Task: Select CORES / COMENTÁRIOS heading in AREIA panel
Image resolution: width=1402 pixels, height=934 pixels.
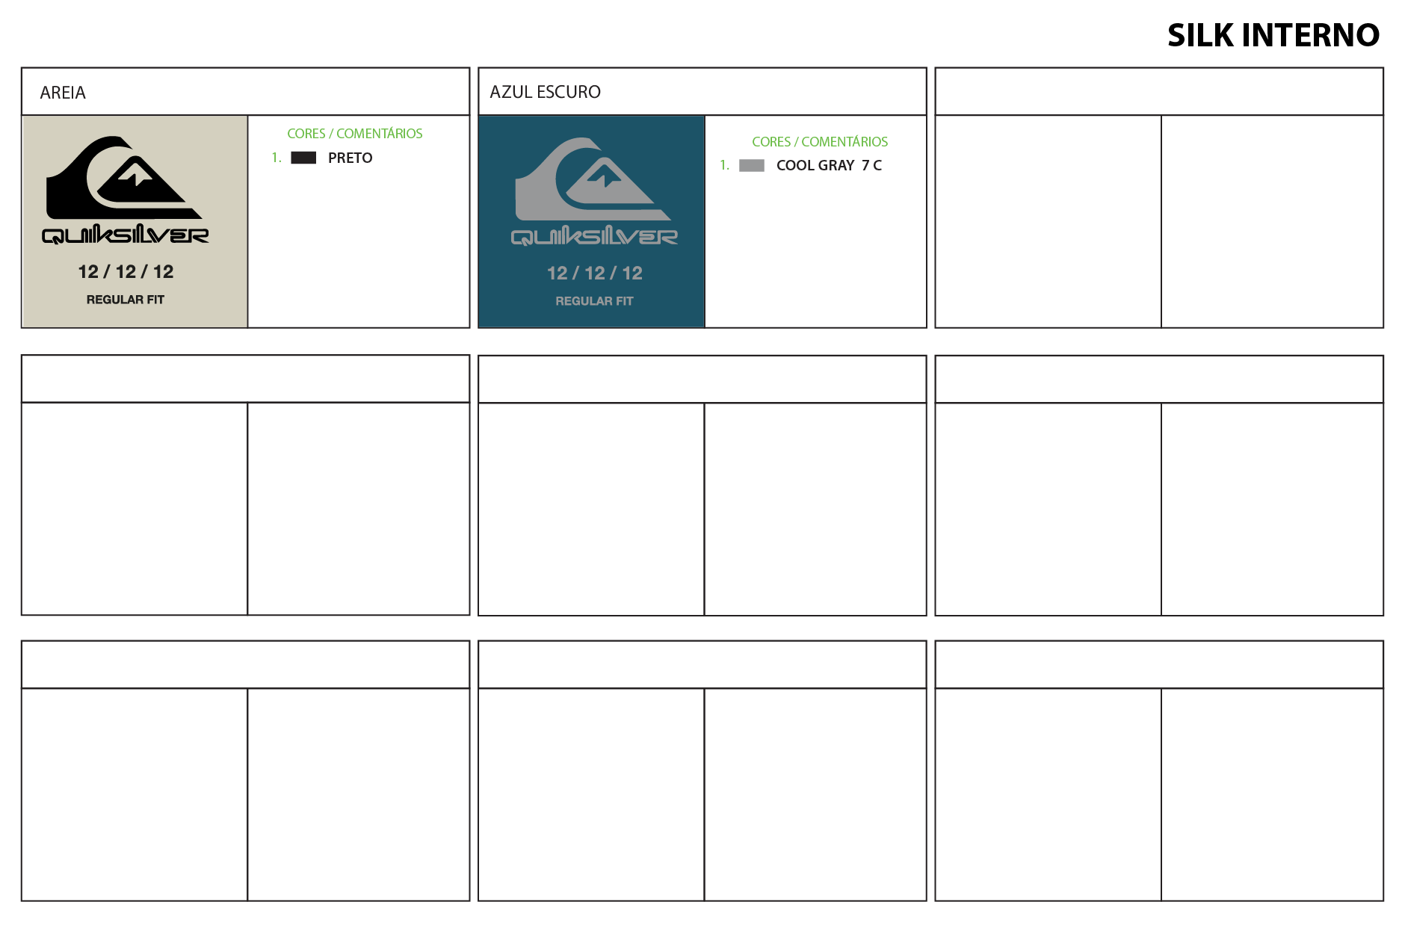Action: [354, 134]
